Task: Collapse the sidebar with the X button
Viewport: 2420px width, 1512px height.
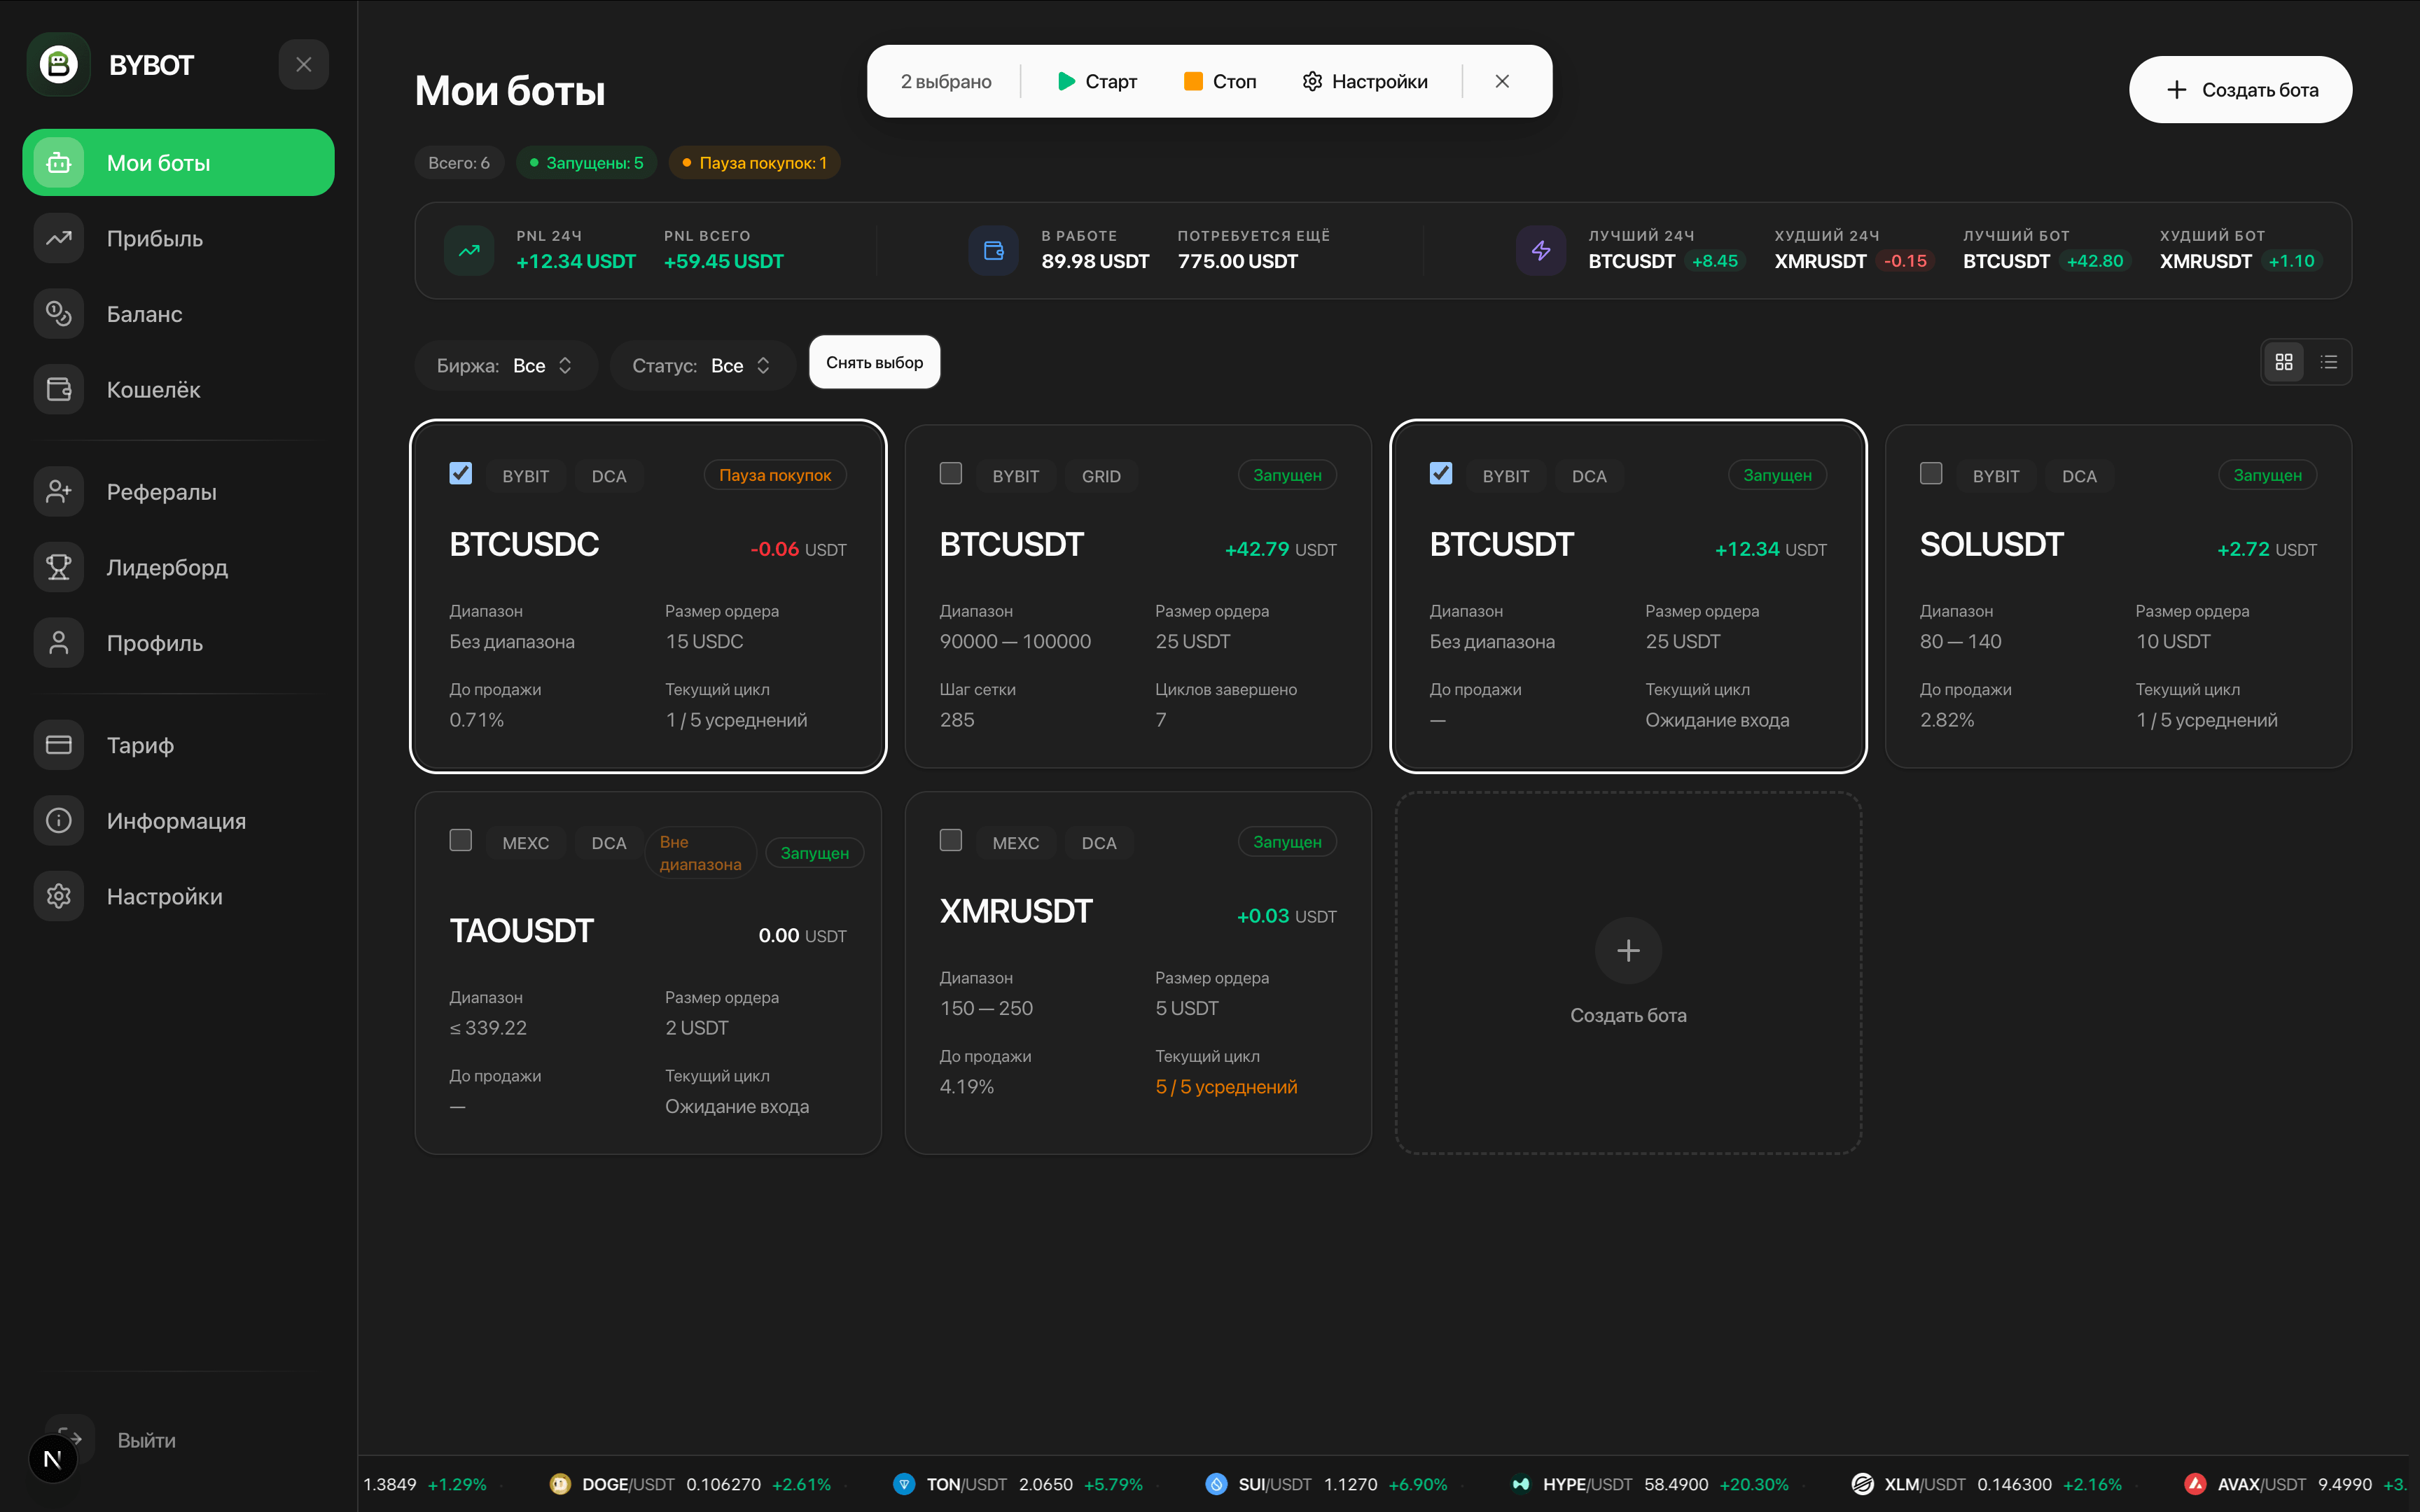Action: (x=304, y=65)
